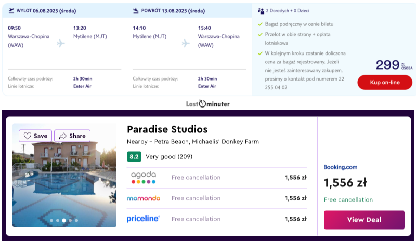Click the passengers icon beside 2 Dorosłych
This screenshot has height=241, width=416.
pos(261,11)
